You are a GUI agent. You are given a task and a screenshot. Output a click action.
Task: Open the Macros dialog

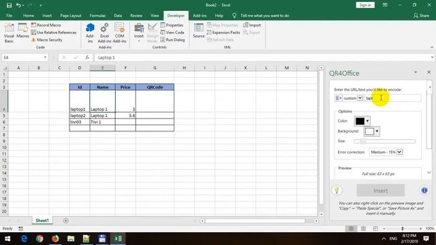[x=22, y=31]
